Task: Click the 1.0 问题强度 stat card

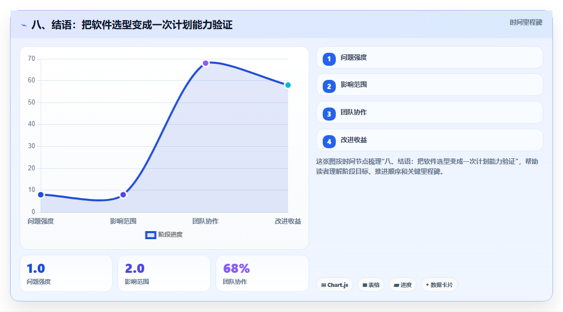Action: point(66,273)
